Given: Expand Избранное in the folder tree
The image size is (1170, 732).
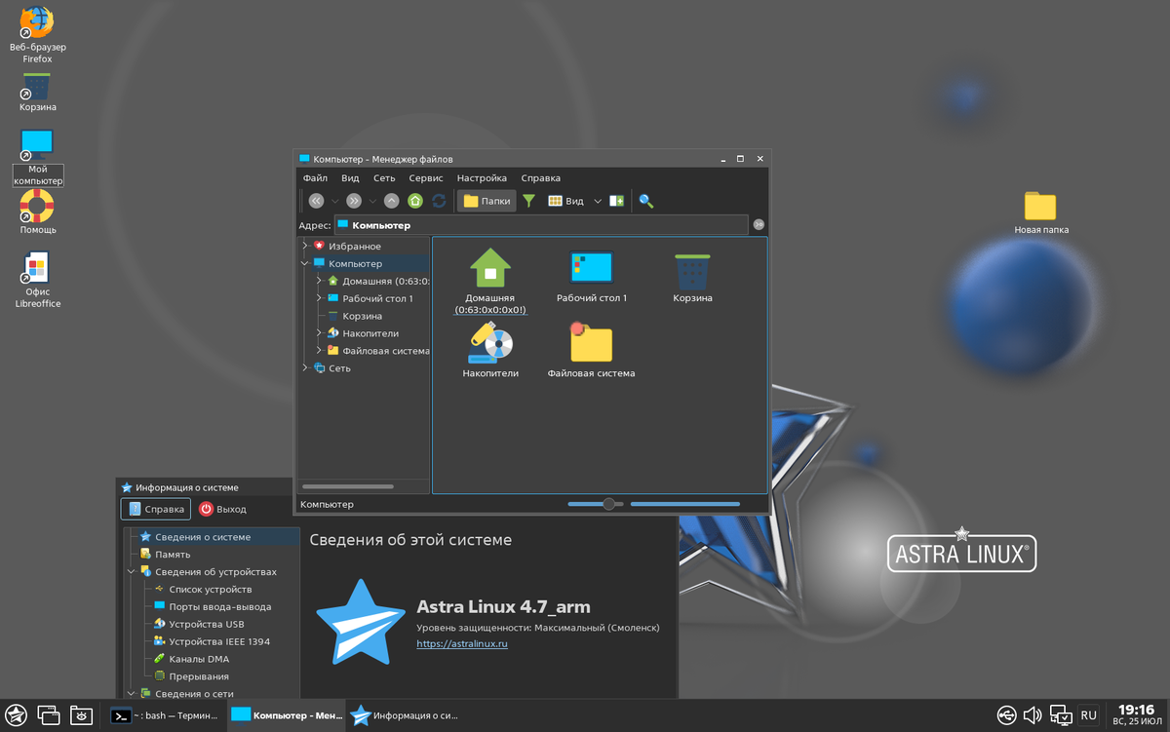Looking at the screenshot, I should click(305, 246).
